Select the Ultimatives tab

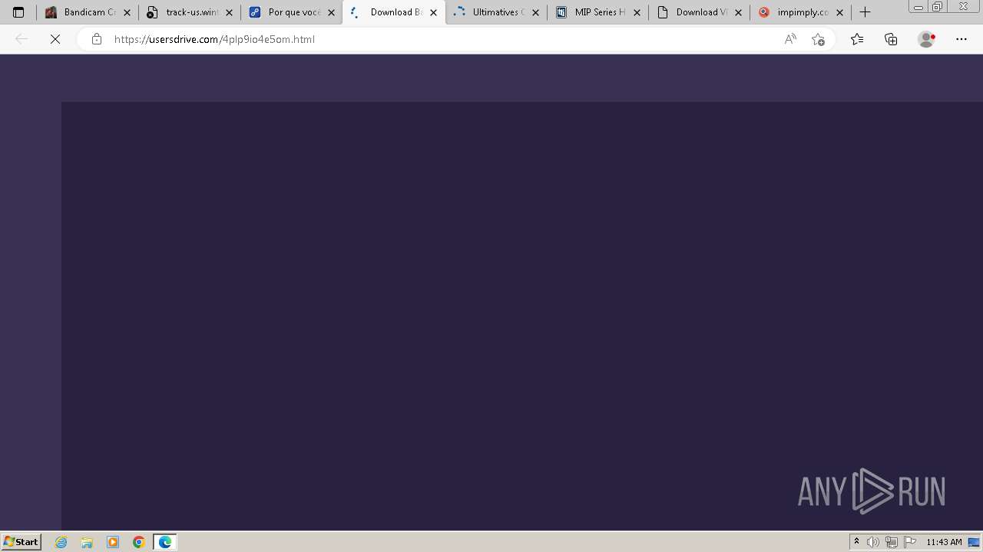click(495, 12)
